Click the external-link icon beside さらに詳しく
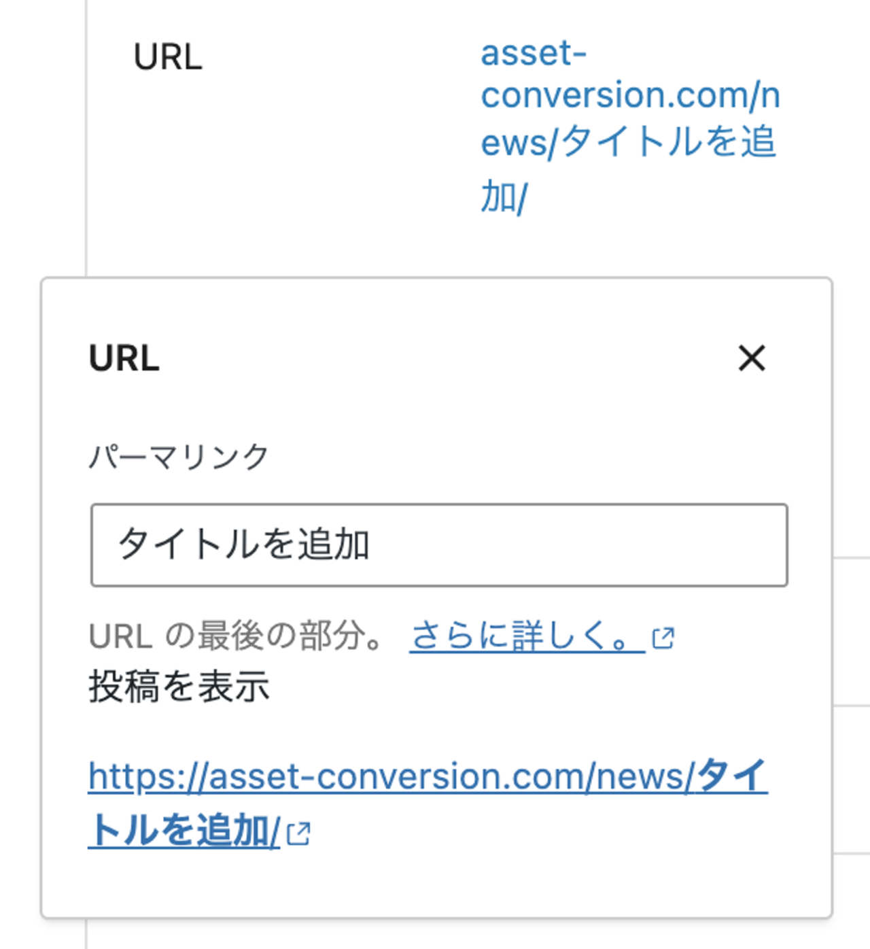This screenshot has height=949, width=870. point(663,638)
